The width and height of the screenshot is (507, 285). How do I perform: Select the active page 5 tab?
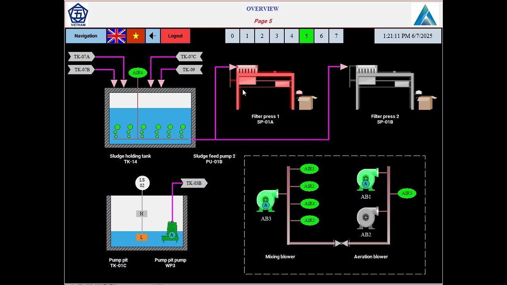click(307, 36)
